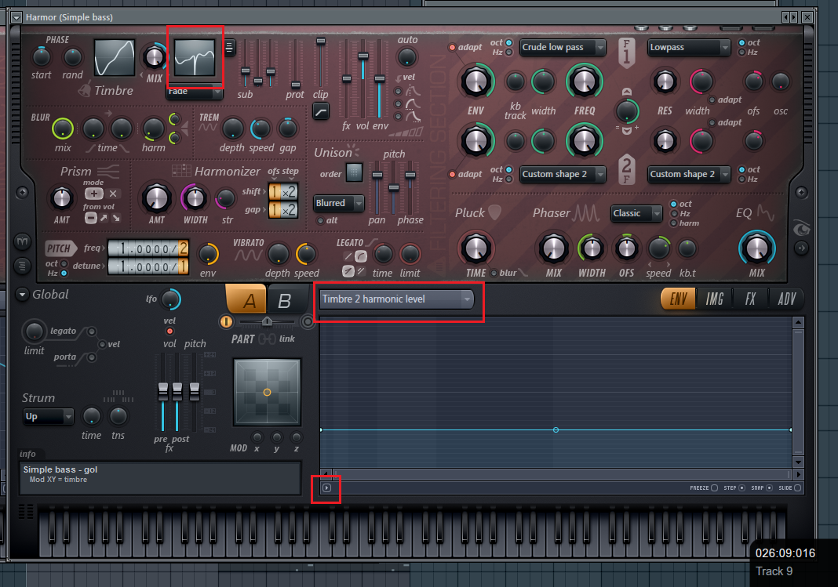838x587 pixels.
Task: Click the EQ curve icon
Action: click(x=766, y=213)
